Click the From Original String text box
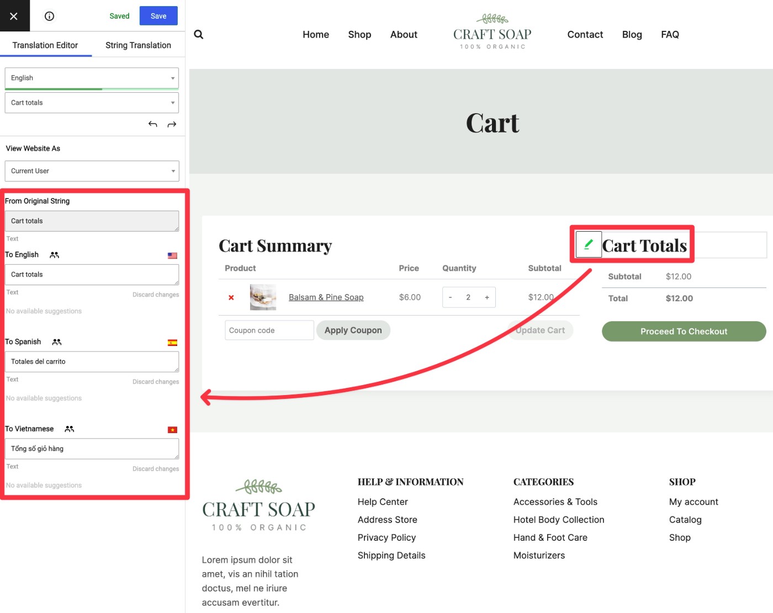This screenshot has width=773, height=613. point(92,221)
